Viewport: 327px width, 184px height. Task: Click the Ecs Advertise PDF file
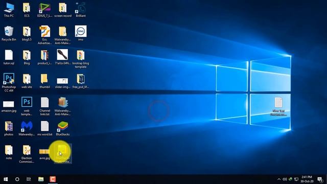point(44,35)
